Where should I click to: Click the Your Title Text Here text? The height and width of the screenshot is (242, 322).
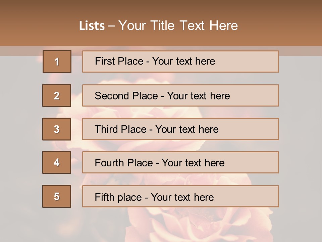178,26
